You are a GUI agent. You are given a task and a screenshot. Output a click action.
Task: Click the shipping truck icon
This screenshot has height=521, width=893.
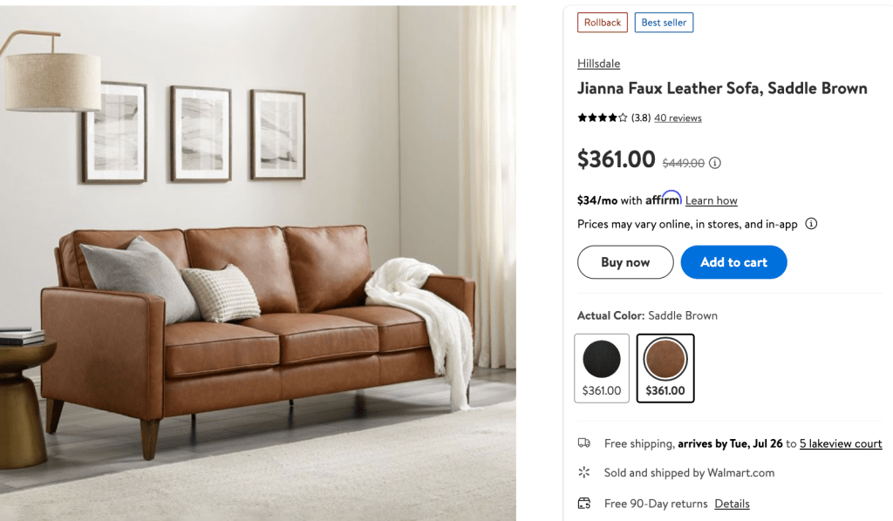(584, 443)
